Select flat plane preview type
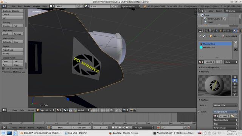Image resolution: width=242 pixels, height=136 pixels. (235, 77)
